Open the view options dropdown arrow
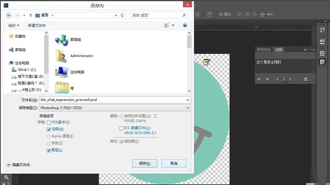The width and height of the screenshot is (330, 185). [x=173, y=25]
